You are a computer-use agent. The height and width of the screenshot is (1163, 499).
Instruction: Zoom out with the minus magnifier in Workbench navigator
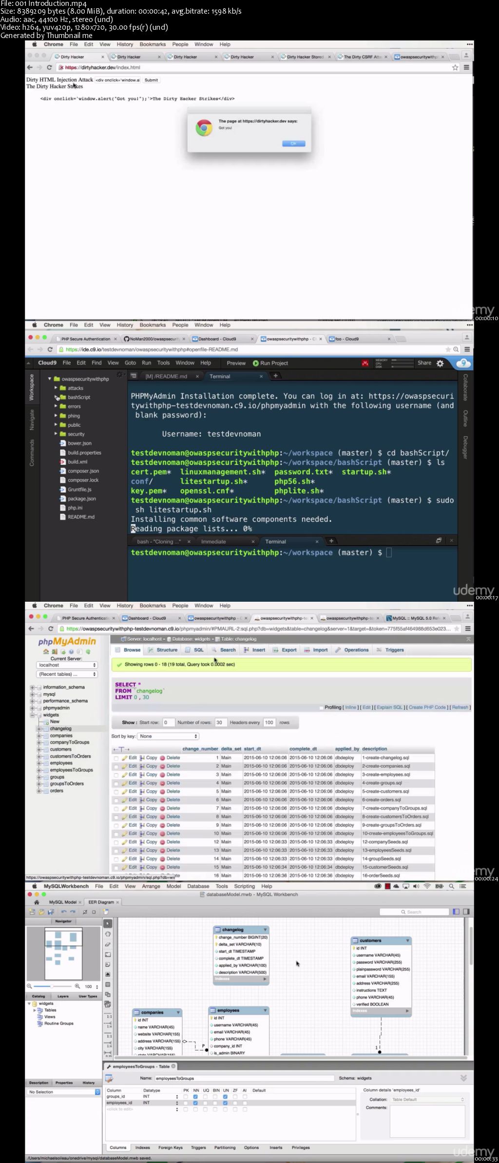[29, 986]
